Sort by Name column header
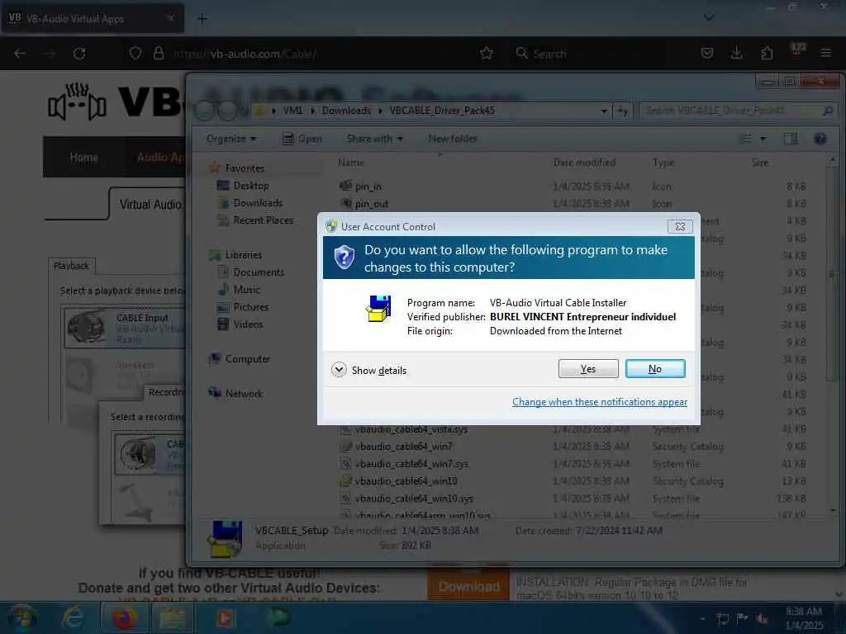The image size is (846, 634). [351, 163]
